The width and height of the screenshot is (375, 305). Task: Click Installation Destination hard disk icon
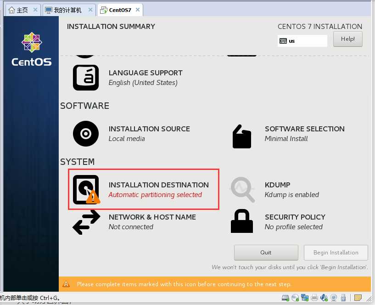click(86, 190)
